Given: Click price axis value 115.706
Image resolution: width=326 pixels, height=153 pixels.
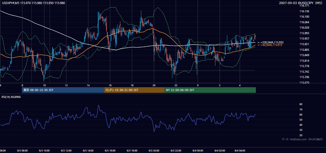Looking at the screenshot, I should pos(304,77).
